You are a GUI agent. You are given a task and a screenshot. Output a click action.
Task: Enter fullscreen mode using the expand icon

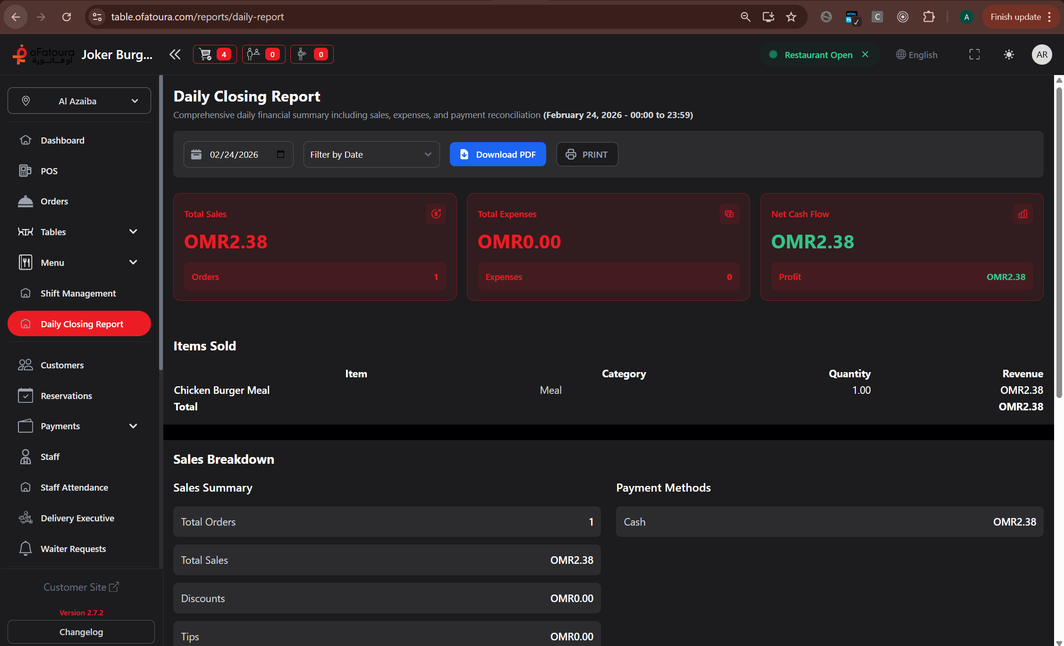coord(974,55)
